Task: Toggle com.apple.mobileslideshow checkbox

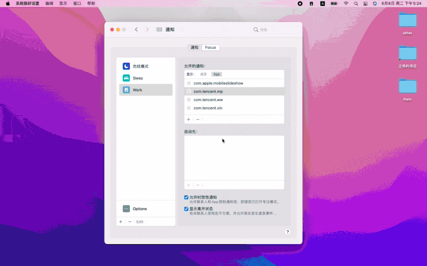Action: 189,83
